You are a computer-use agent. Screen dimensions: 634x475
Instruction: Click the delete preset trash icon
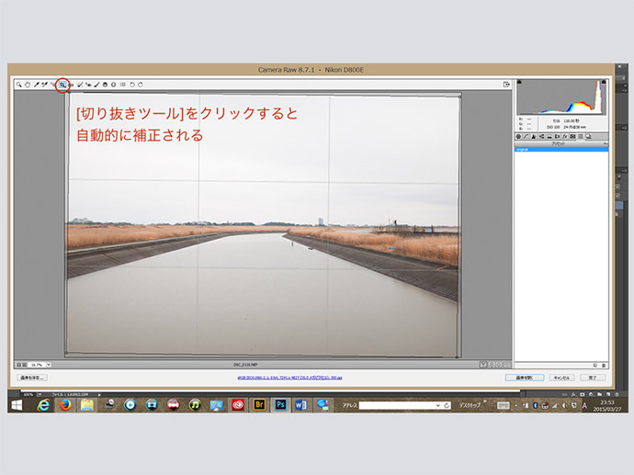pos(604,366)
